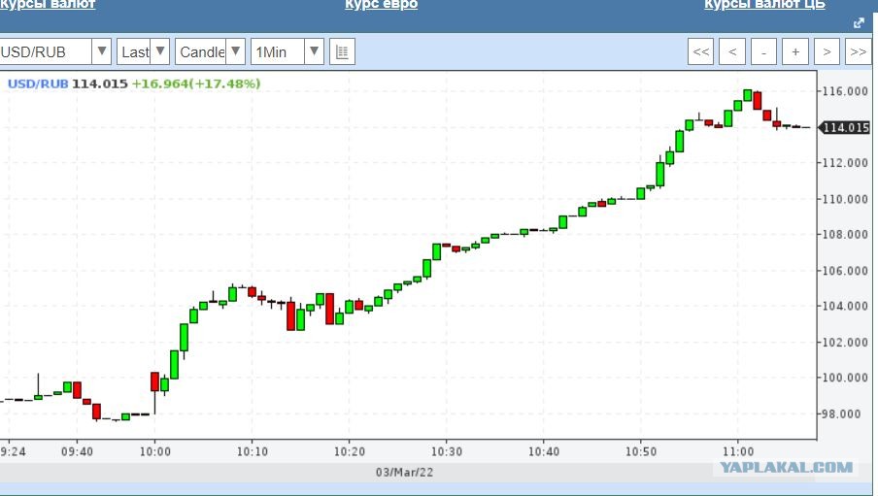
Task: Click the 03/Mar/22 date label
Action: (404, 472)
